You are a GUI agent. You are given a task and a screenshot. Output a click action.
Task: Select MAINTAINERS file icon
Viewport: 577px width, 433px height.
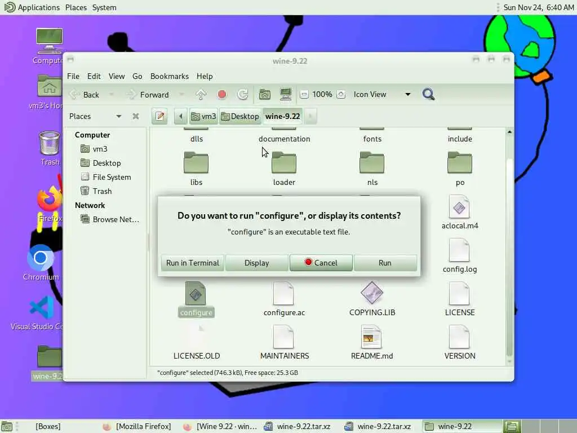click(283, 337)
